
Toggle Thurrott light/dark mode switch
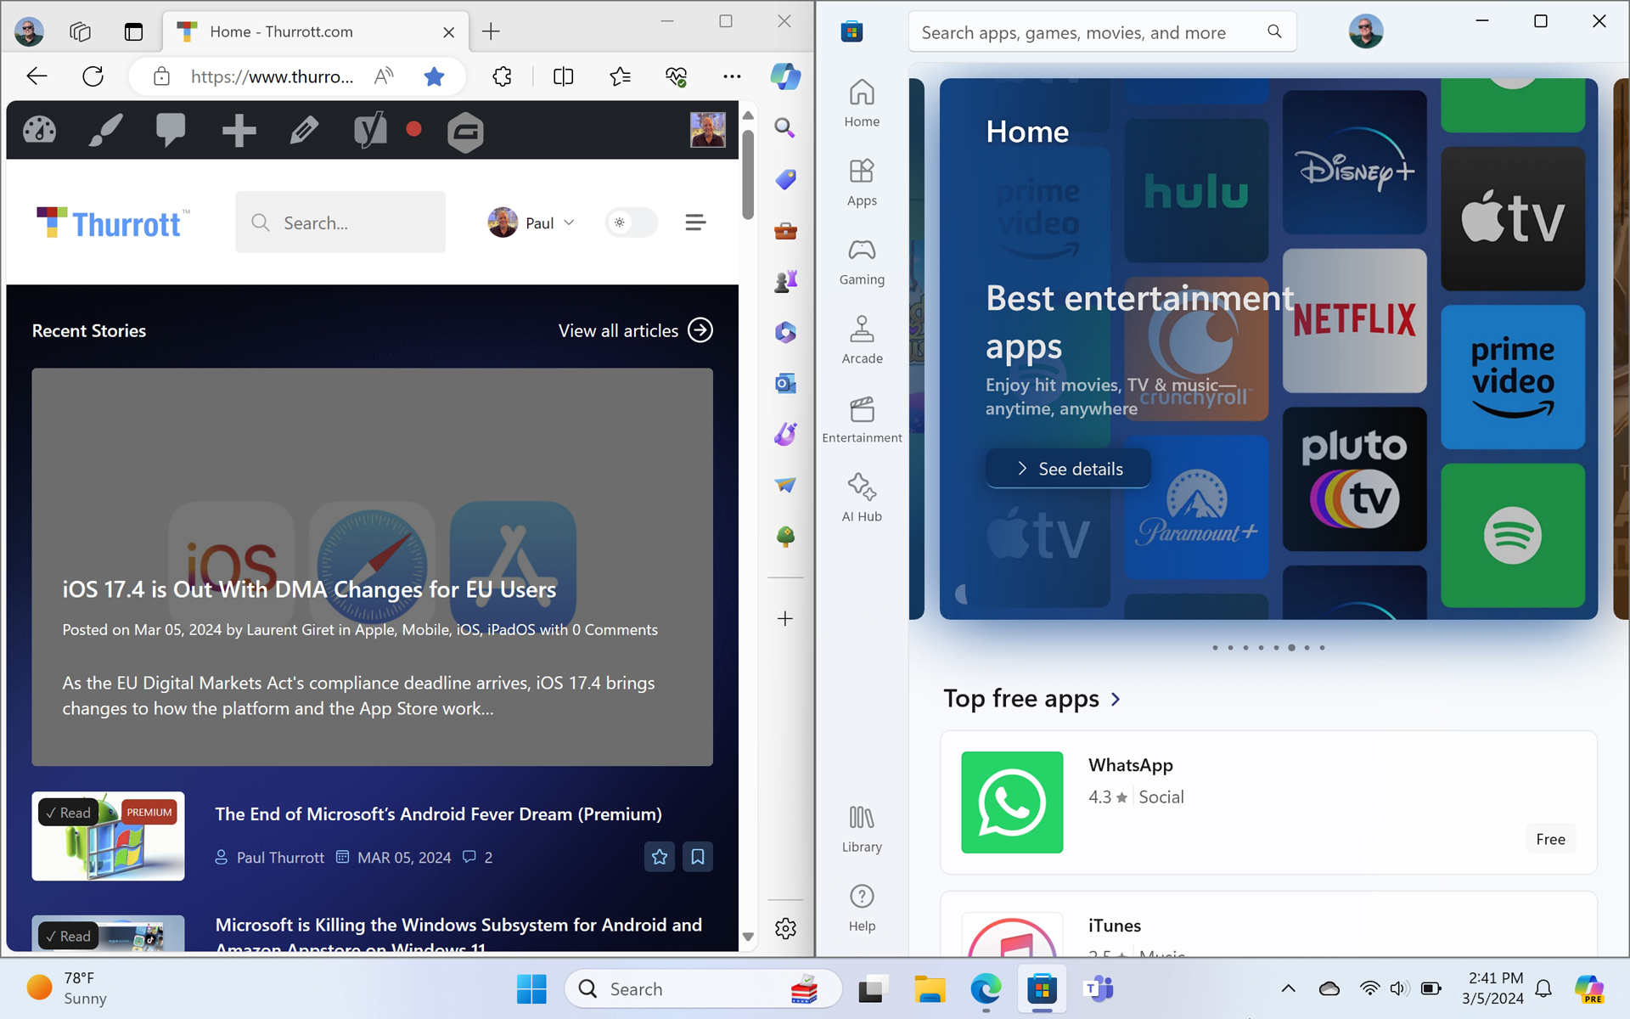click(631, 222)
